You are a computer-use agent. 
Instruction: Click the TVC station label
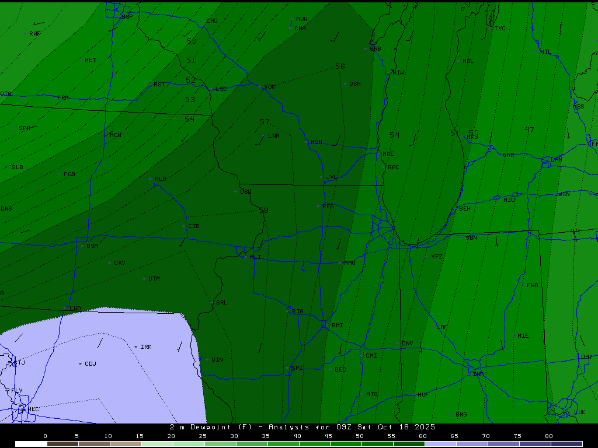(500, 28)
